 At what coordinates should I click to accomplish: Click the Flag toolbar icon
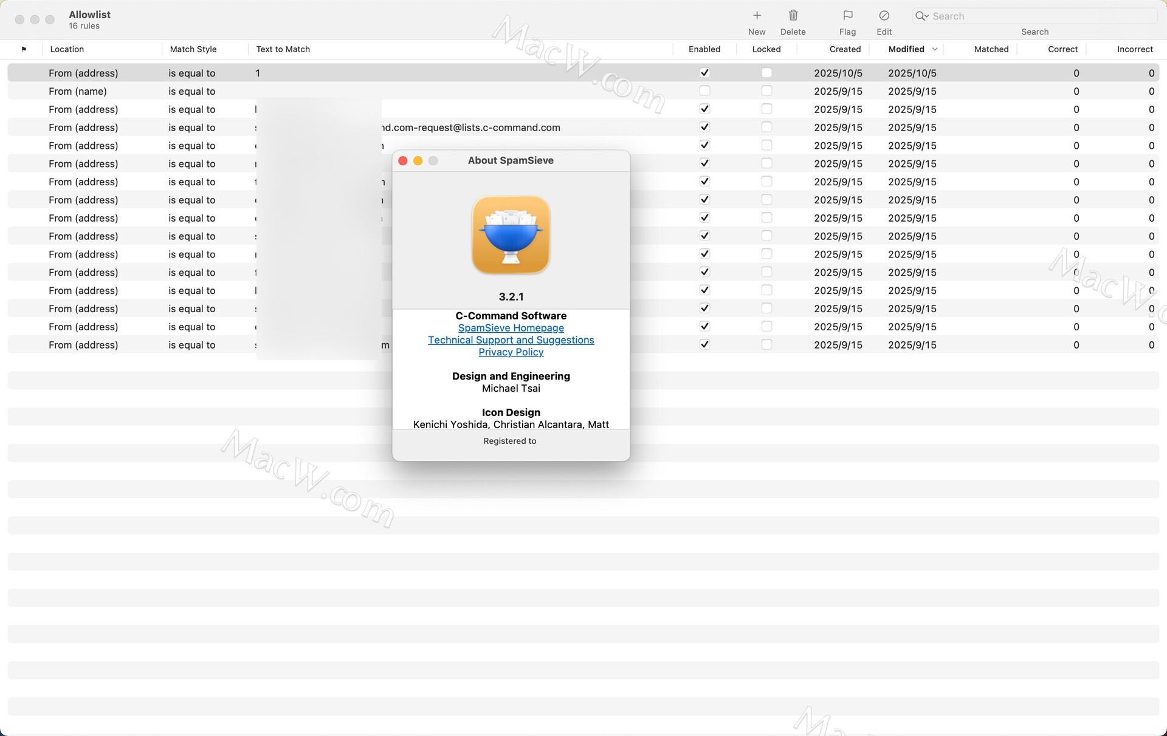(847, 16)
